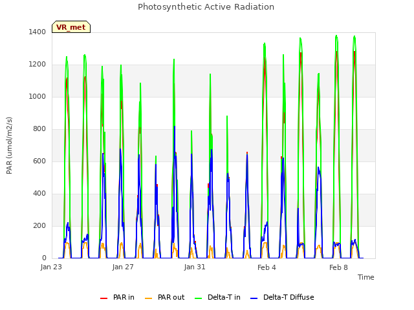Click the 200 y-axis tick label
Screen dimensions: 414x310
[39, 225]
